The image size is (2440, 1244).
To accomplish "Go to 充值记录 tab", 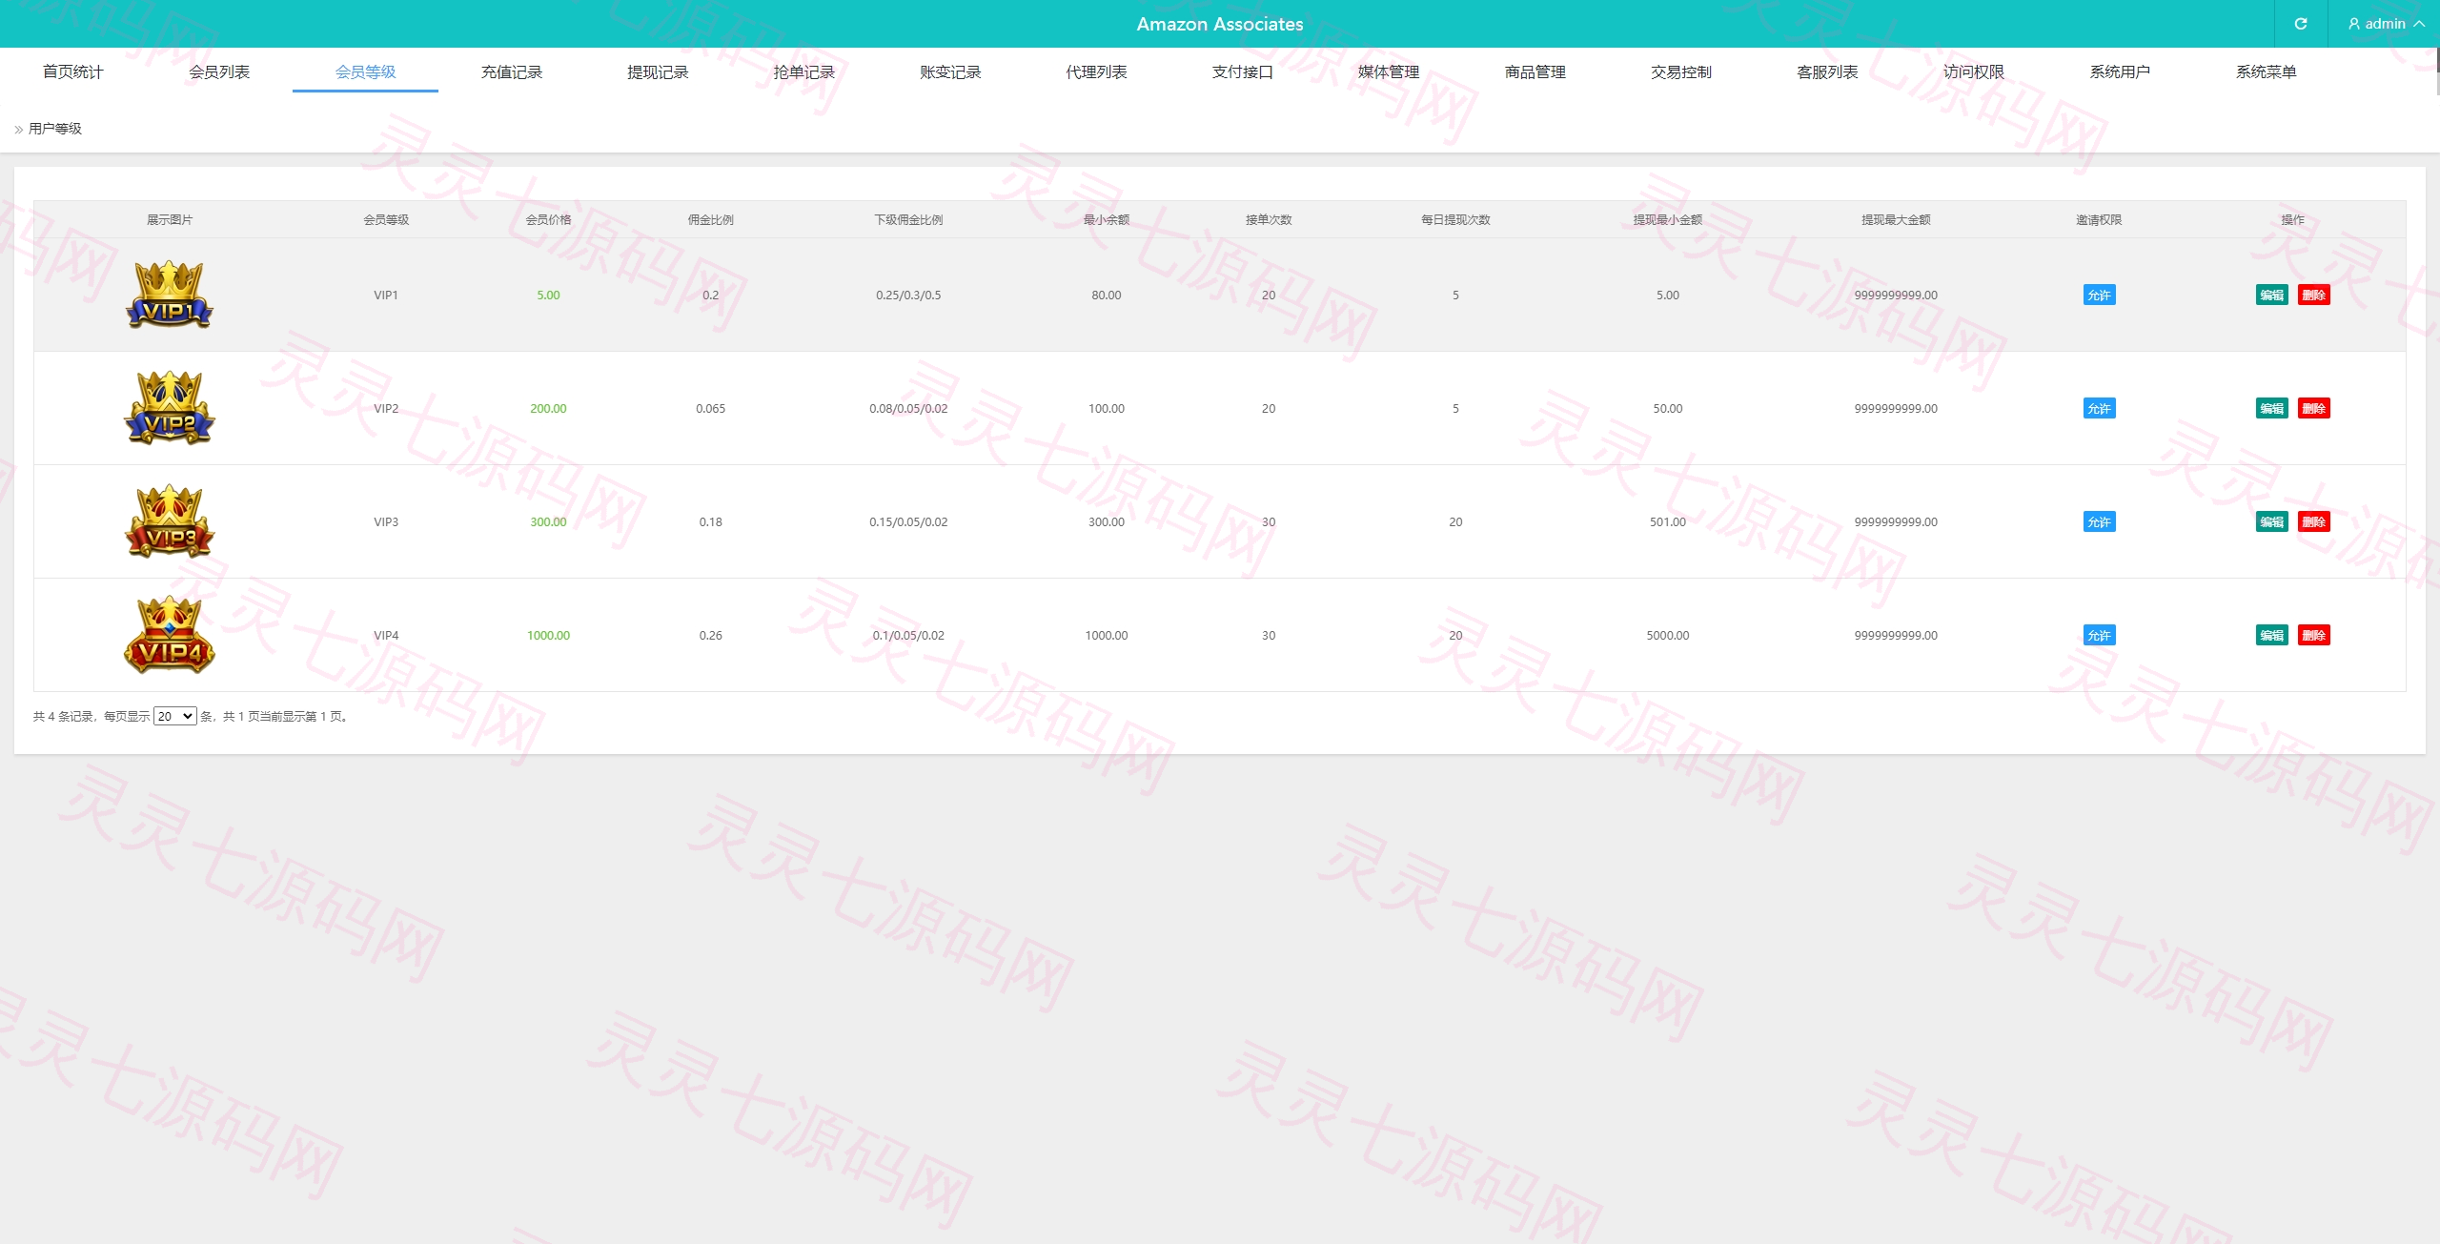I will [x=512, y=71].
